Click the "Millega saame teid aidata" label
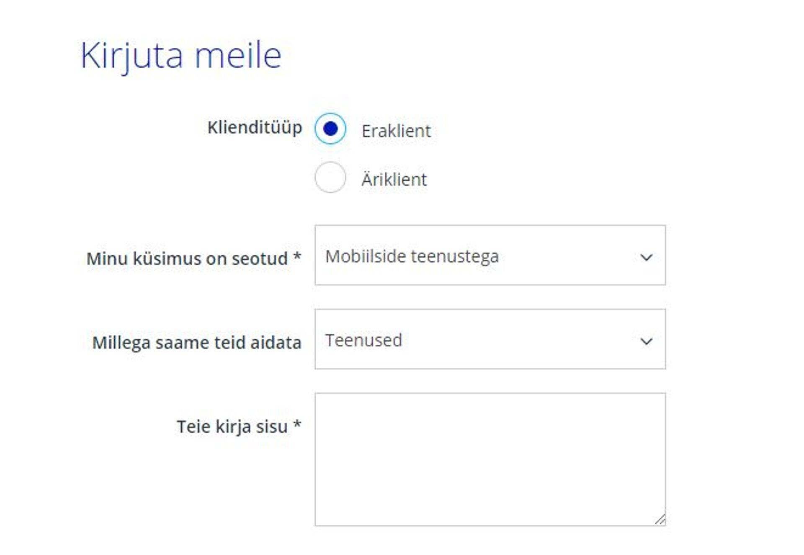The width and height of the screenshot is (804, 555). pyautogui.click(x=197, y=343)
